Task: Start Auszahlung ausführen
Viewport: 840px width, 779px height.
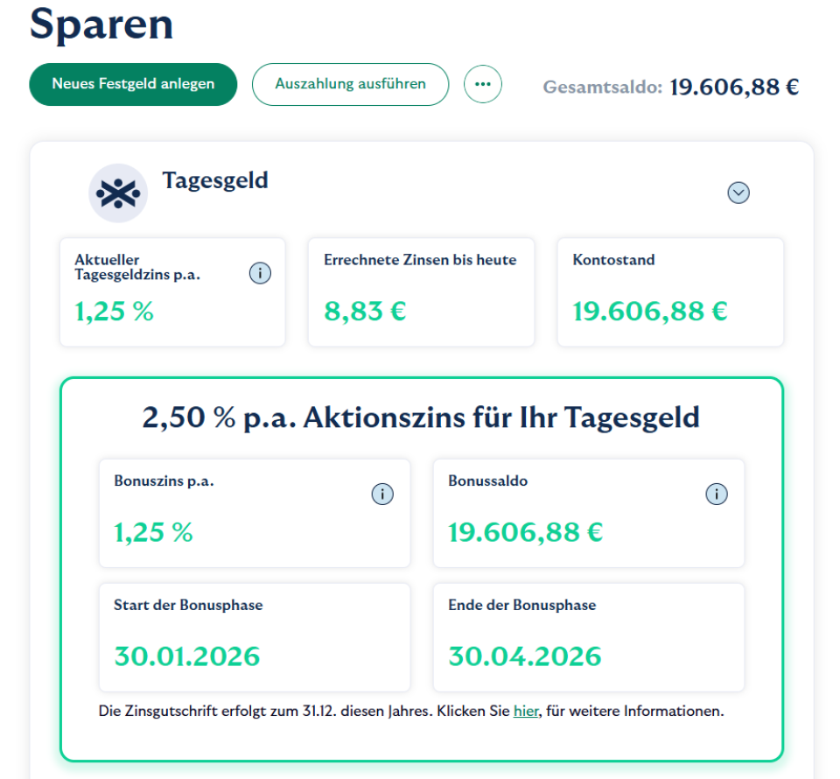Action: coord(350,83)
